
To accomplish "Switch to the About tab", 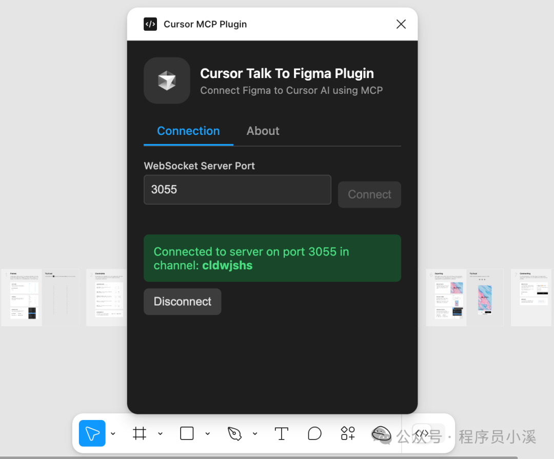I will tap(263, 131).
